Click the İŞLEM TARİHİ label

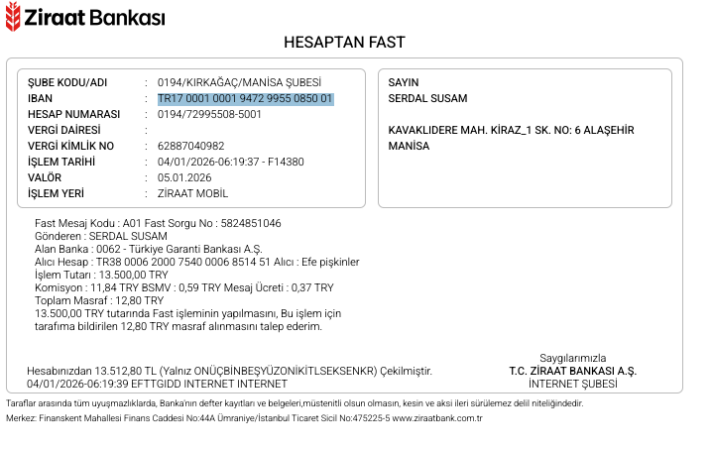(x=61, y=163)
